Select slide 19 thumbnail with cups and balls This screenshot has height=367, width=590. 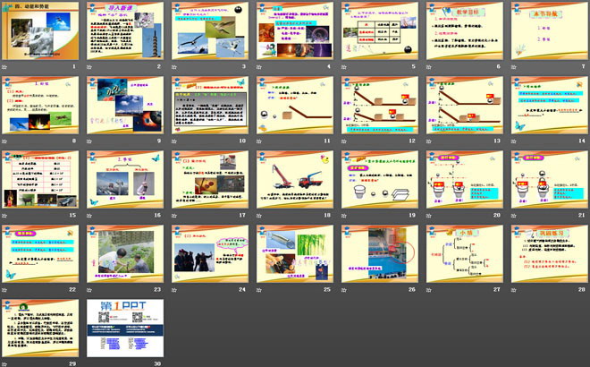(x=380, y=179)
